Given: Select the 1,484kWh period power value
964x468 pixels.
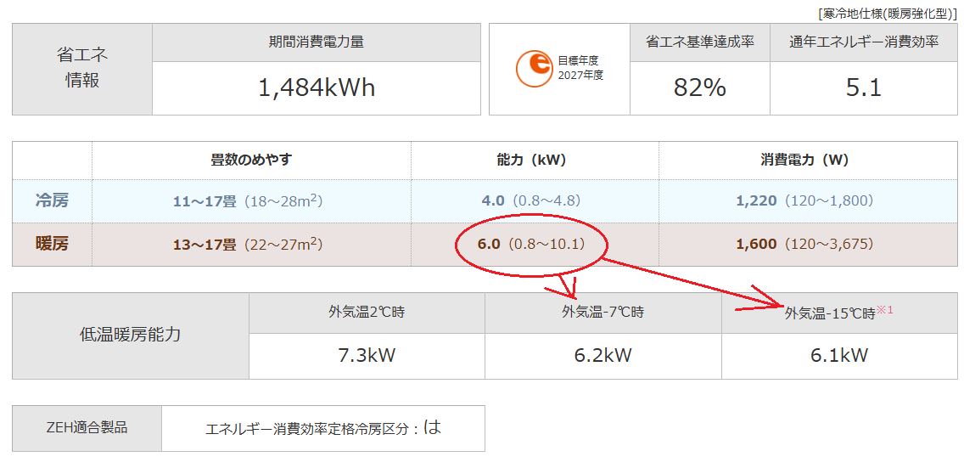Looking at the screenshot, I should click(x=316, y=88).
